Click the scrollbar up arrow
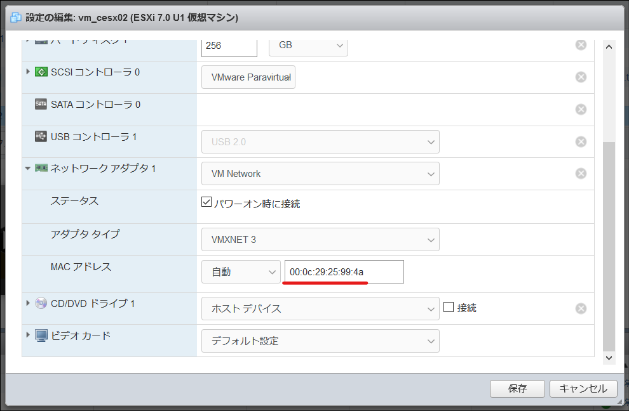Viewport: 629px width, 411px height. 609,47
